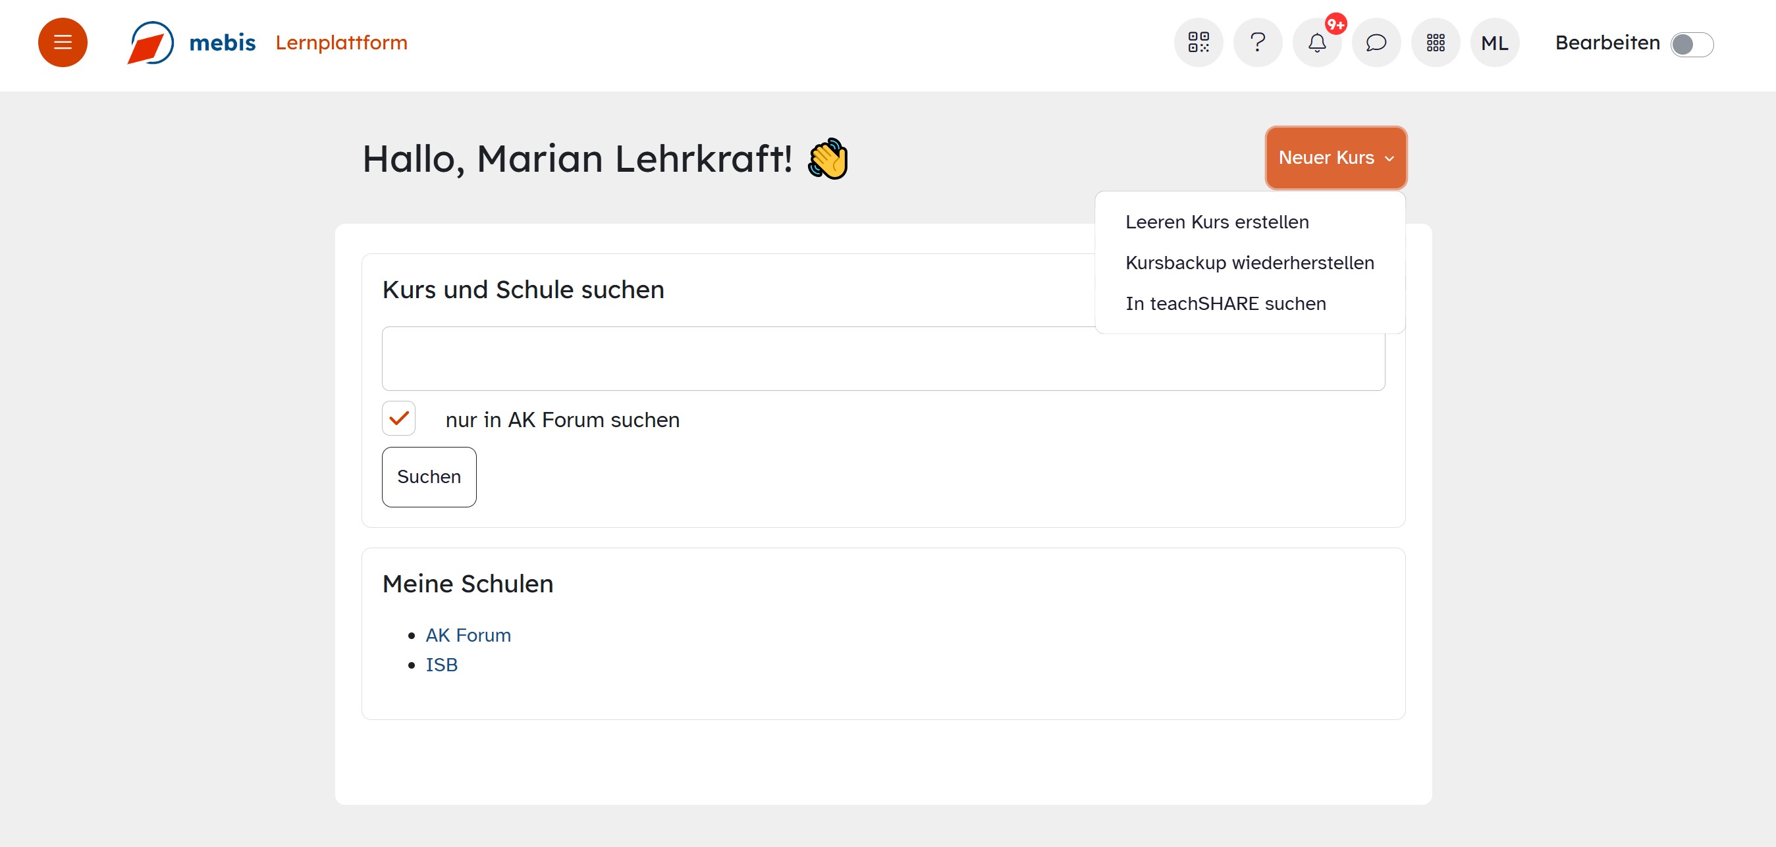The height and width of the screenshot is (847, 1776).
Task: Collapse the Neuer Kurs dropdown button
Action: click(x=1326, y=158)
